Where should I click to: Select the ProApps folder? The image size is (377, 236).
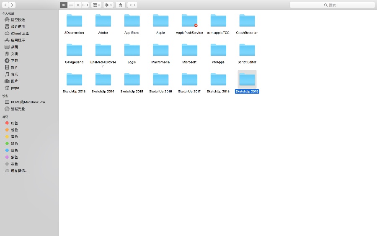coord(218,50)
